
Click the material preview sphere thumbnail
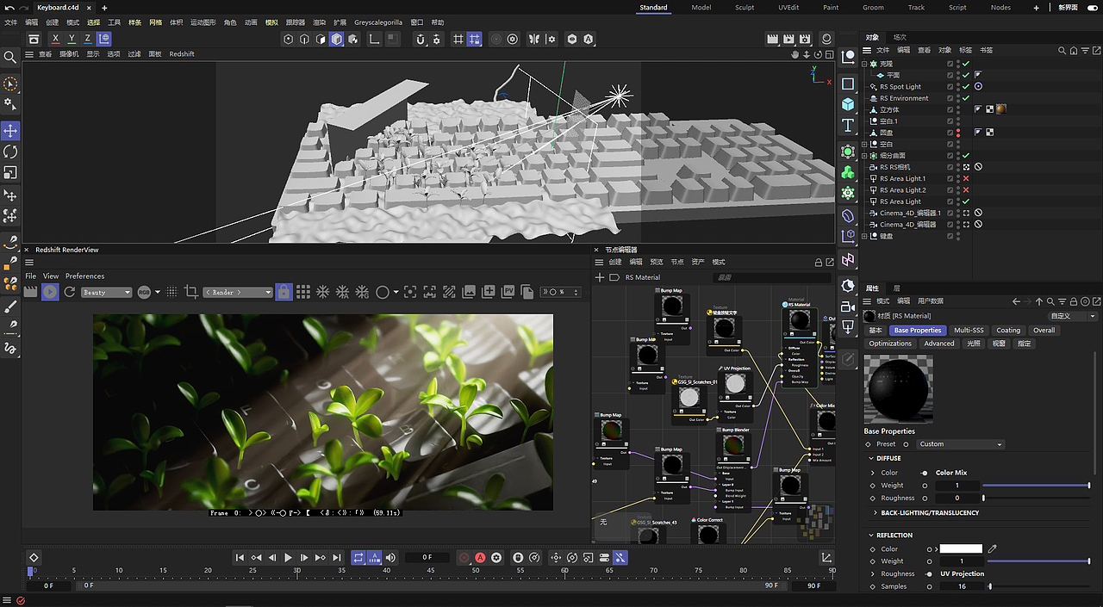pyautogui.click(x=897, y=388)
